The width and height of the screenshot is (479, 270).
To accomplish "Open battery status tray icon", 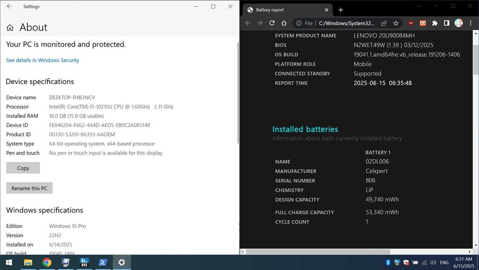I will (x=415, y=262).
